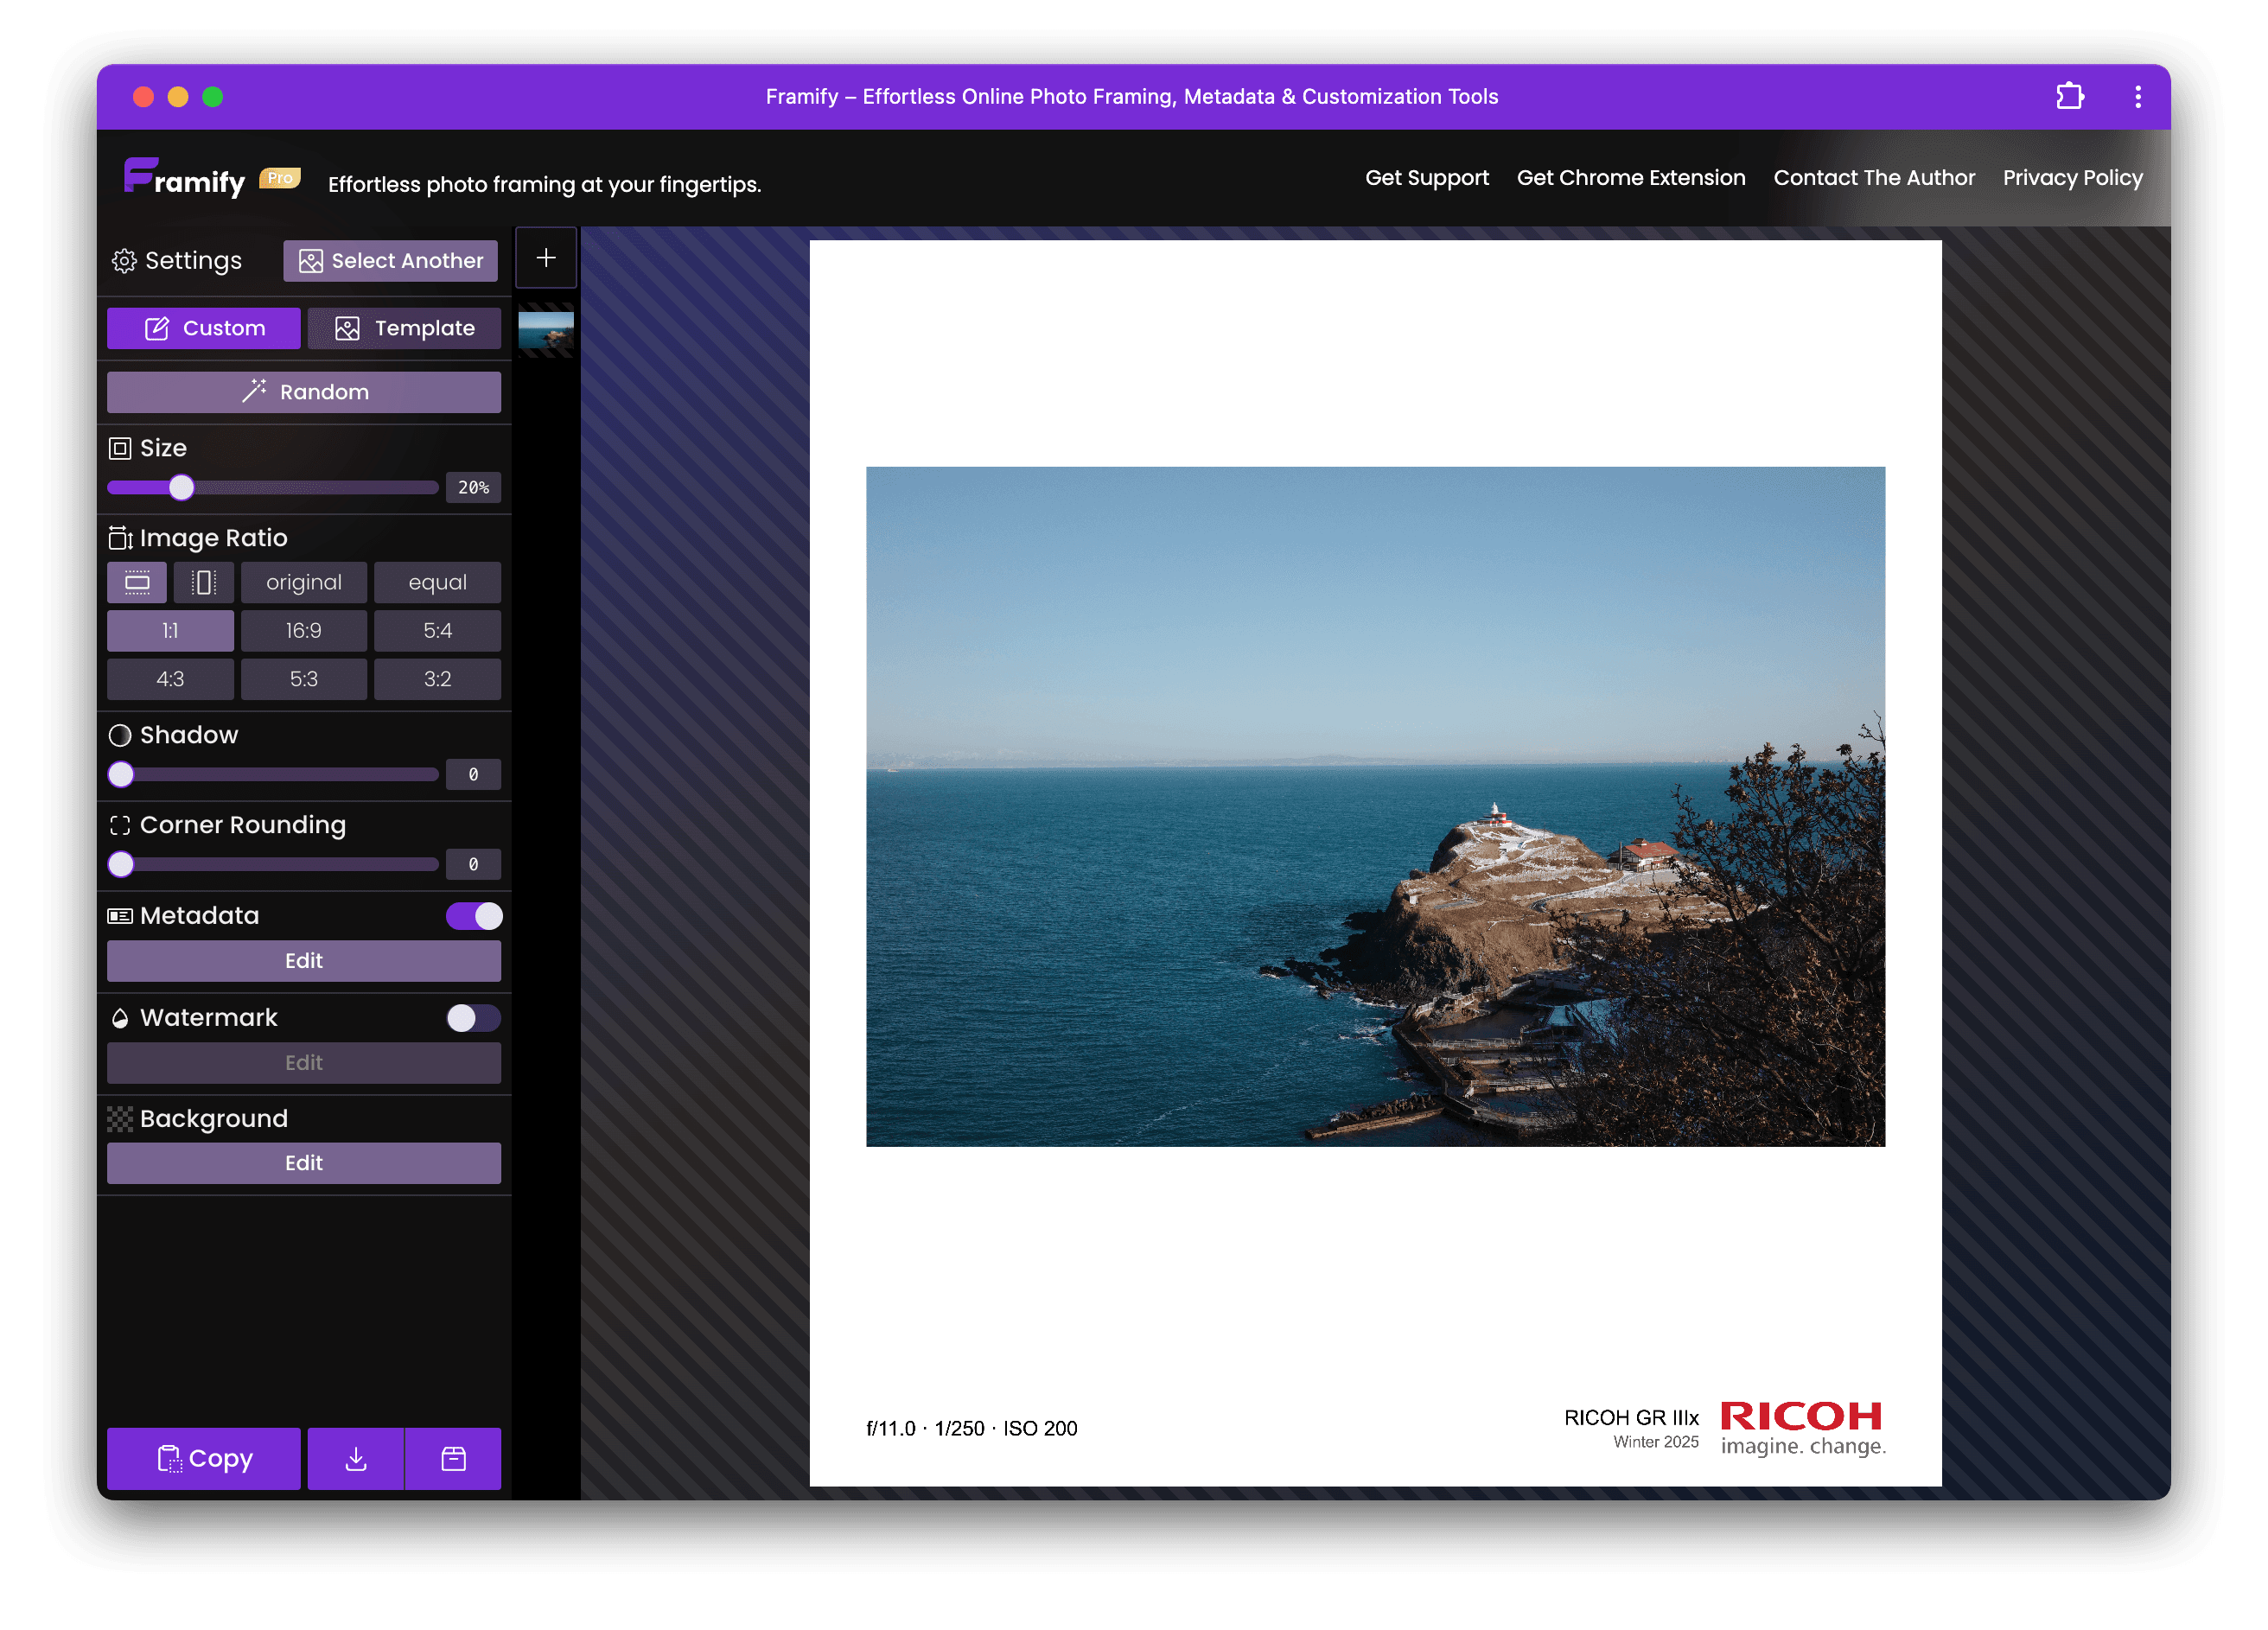Image resolution: width=2268 pixels, height=1630 pixels.
Task: Select the seascape photo thumbnail
Action: click(x=546, y=330)
